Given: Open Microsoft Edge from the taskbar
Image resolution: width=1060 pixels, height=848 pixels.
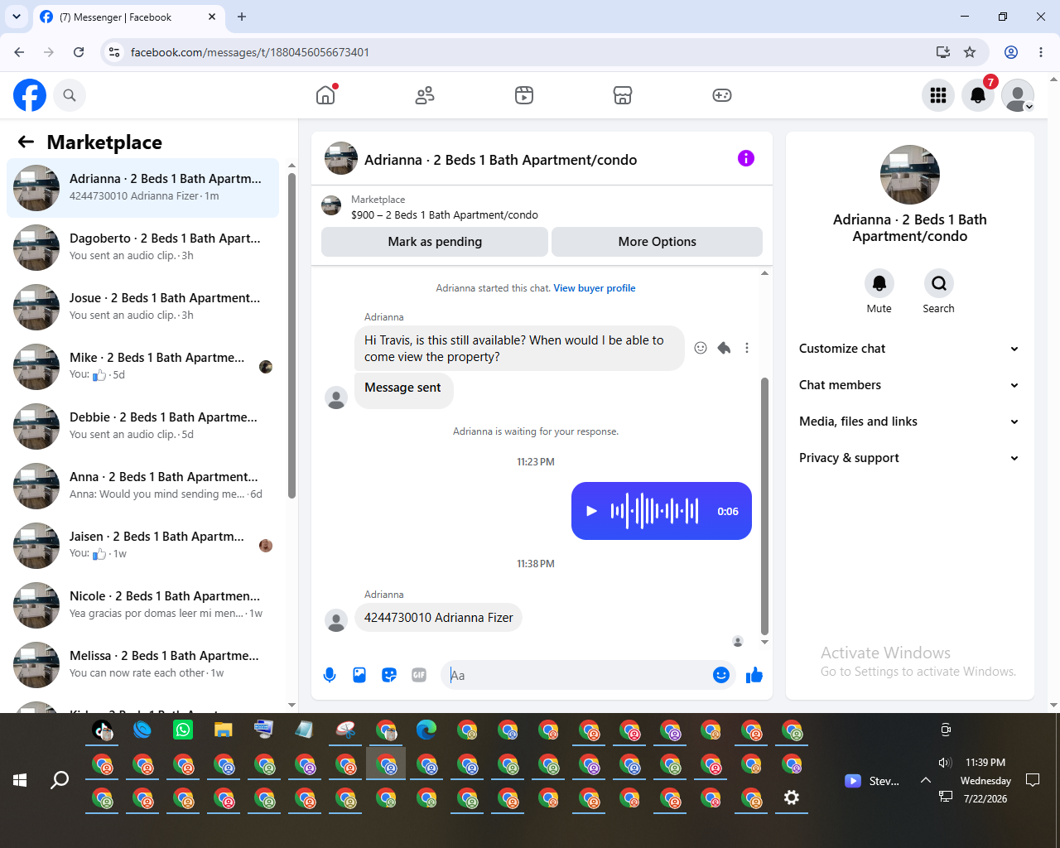Looking at the screenshot, I should (x=426, y=730).
